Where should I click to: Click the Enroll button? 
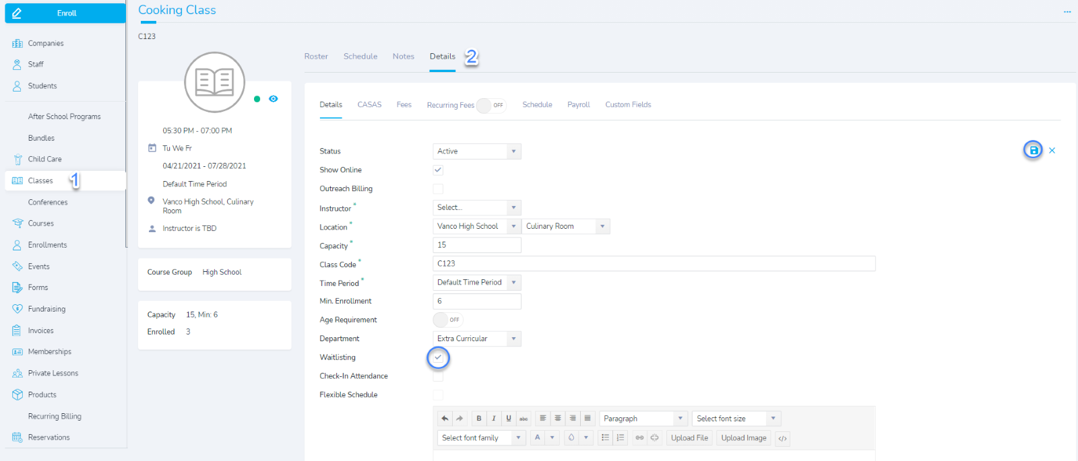(65, 13)
